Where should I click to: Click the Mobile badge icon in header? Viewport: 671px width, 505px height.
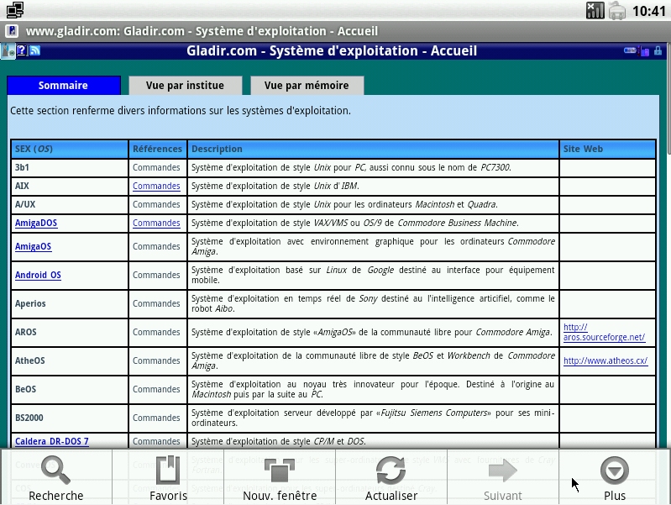(x=630, y=51)
